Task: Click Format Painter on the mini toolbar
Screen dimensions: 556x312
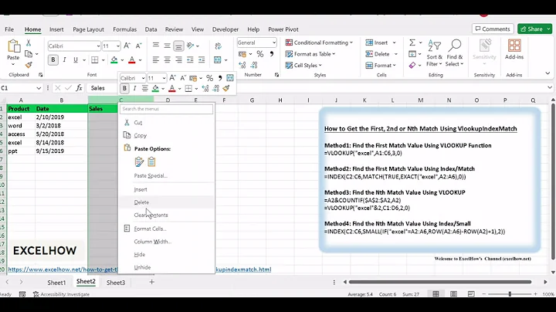Action: 225,88
